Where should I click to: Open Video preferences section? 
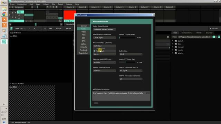click(x=84, y=32)
